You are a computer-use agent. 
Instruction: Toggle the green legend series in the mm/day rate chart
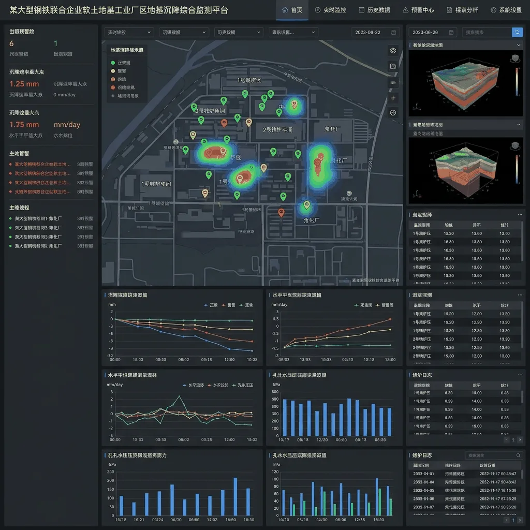tap(363, 305)
